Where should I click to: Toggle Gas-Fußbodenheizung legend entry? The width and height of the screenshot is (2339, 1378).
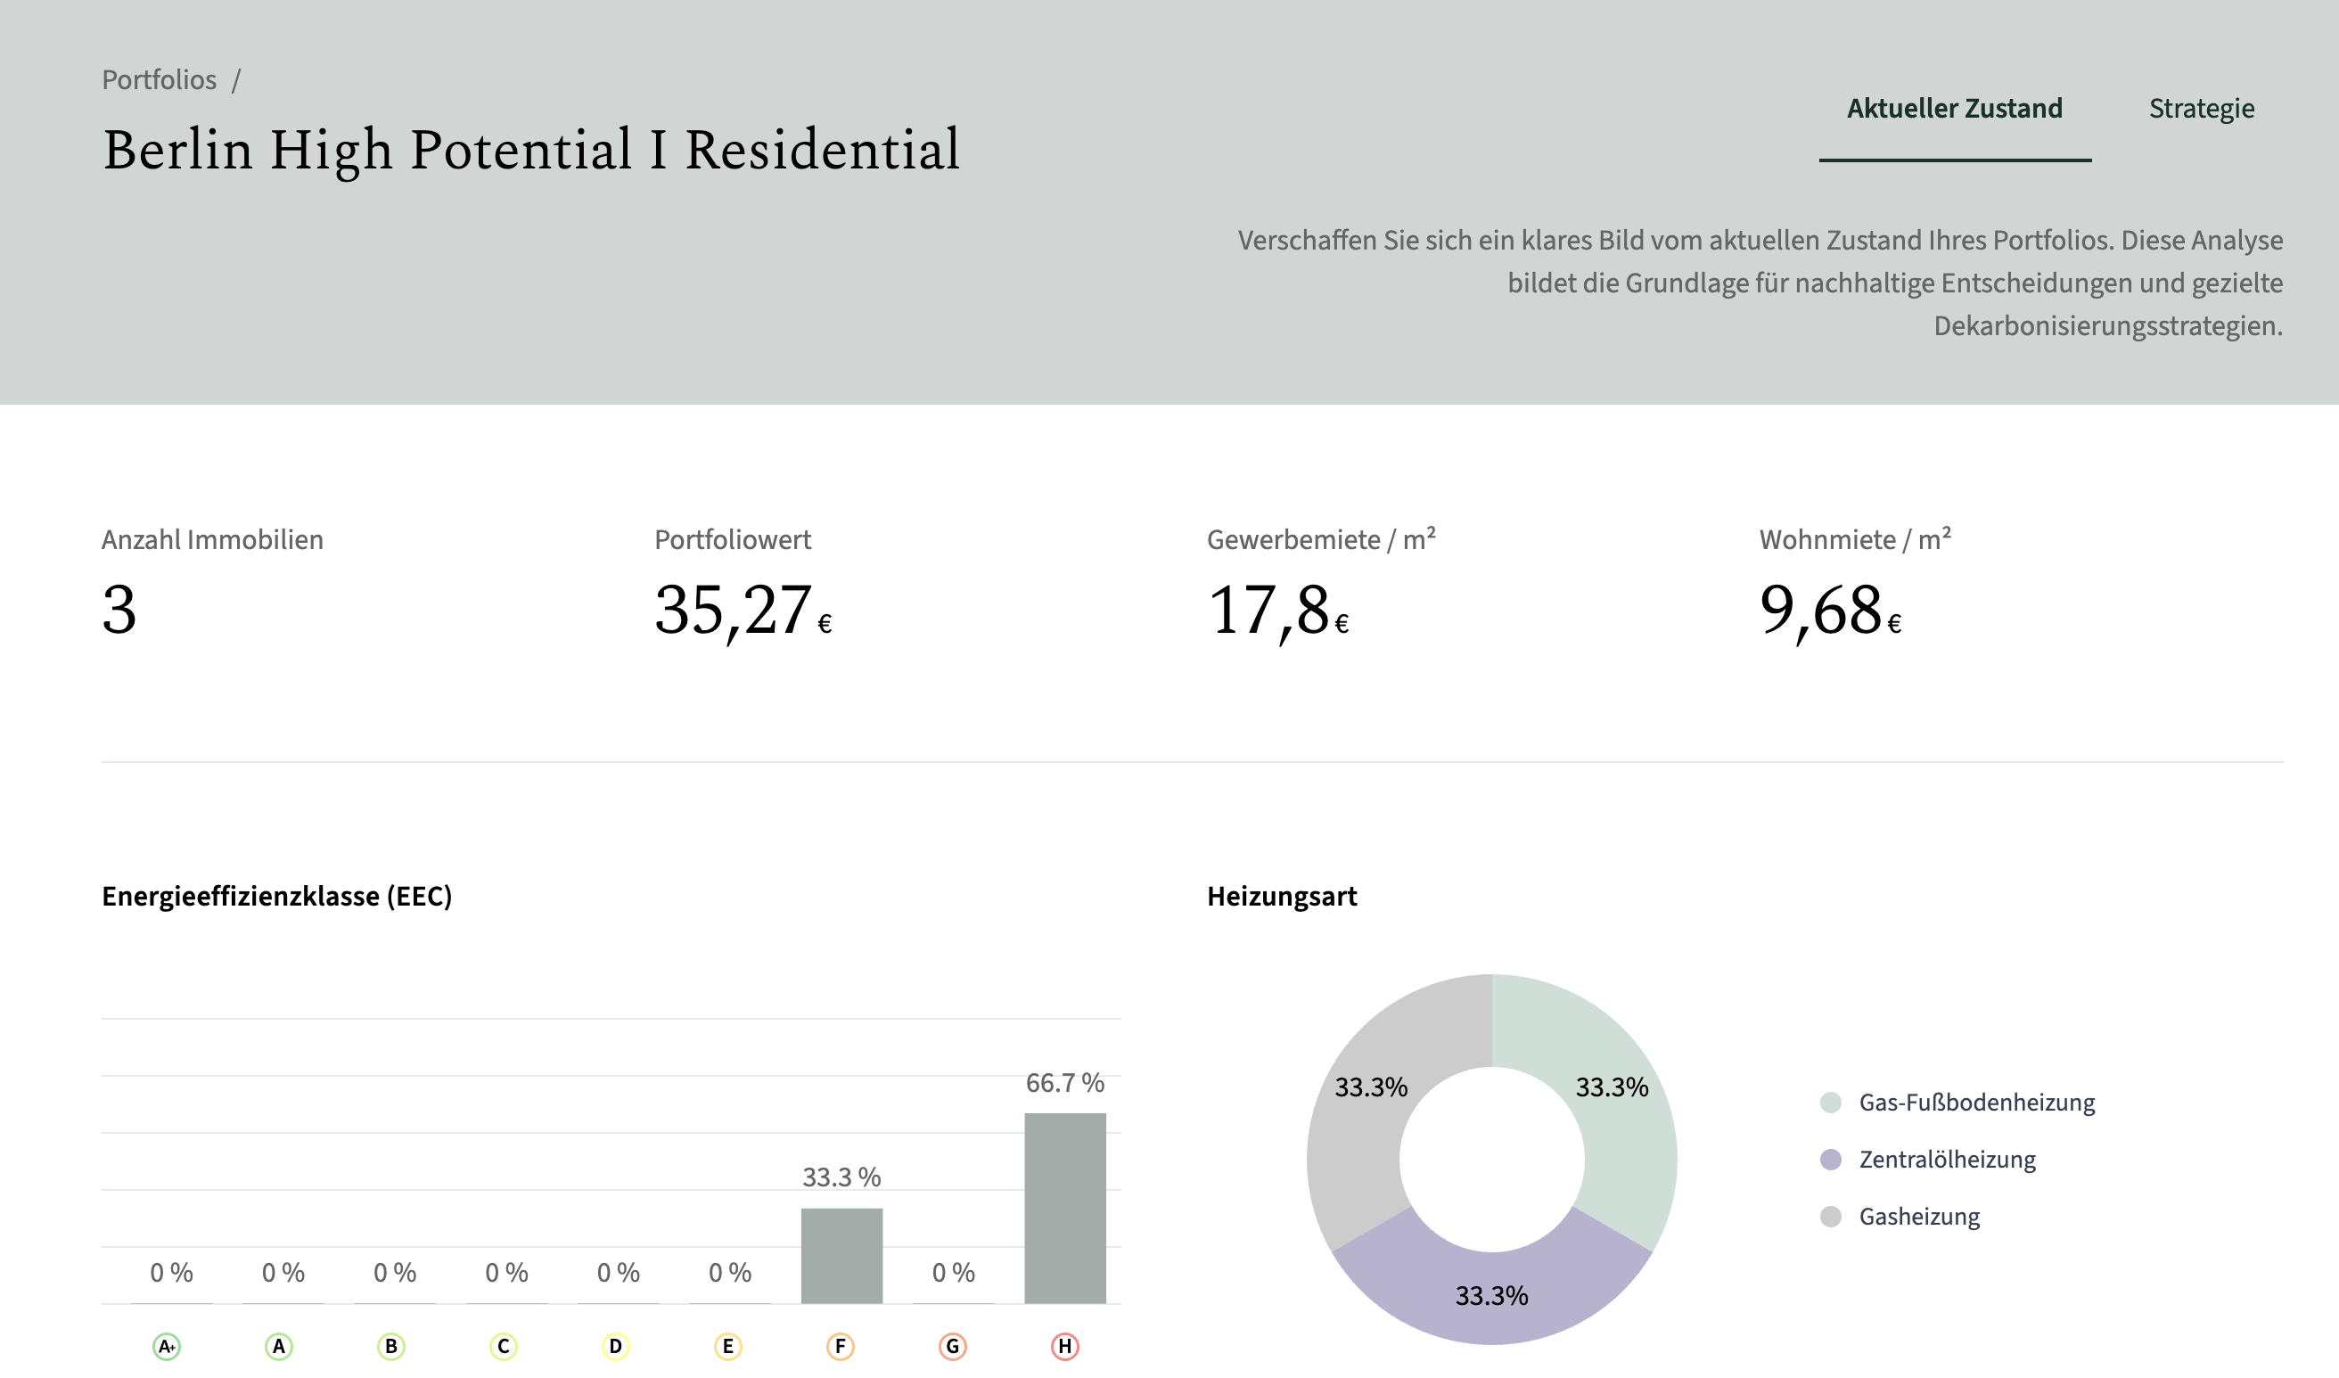pos(1957,1103)
